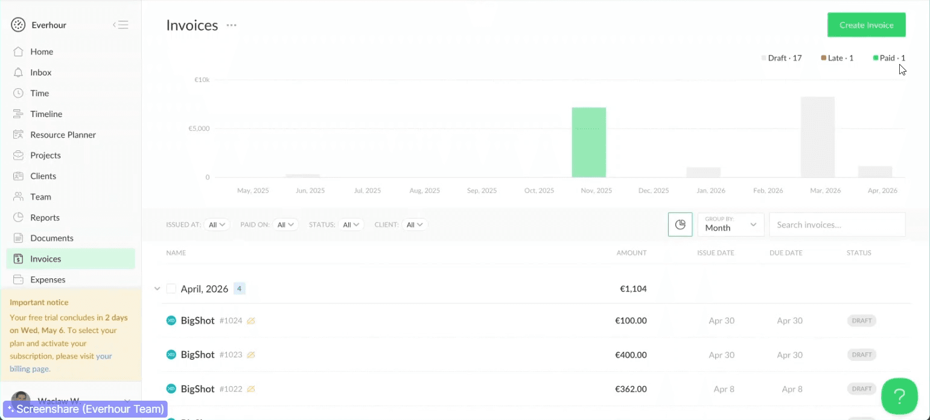Open the Status filter dropdown

(351, 224)
